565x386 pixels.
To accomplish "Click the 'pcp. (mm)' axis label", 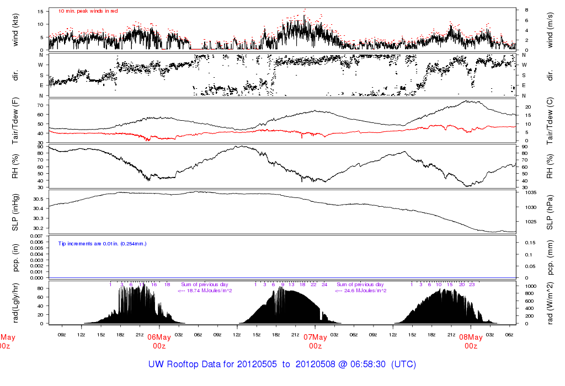I will [x=550, y=258].
